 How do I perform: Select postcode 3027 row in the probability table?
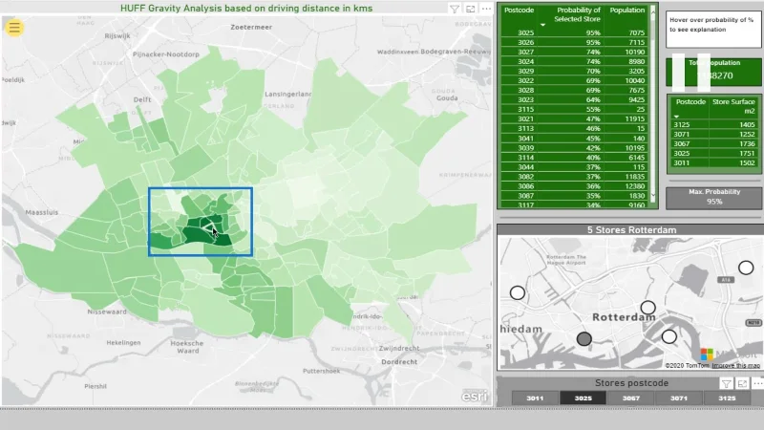(x=574, y=52)
